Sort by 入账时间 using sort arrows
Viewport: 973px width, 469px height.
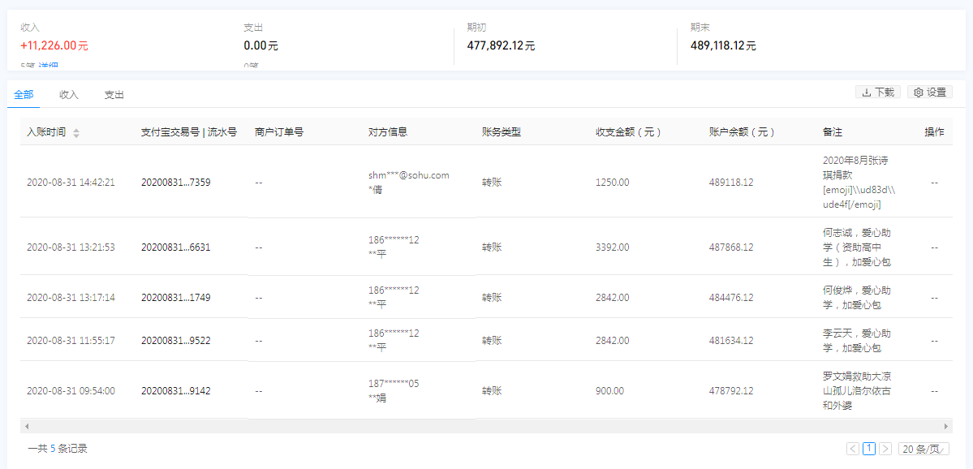pos(76,133)
